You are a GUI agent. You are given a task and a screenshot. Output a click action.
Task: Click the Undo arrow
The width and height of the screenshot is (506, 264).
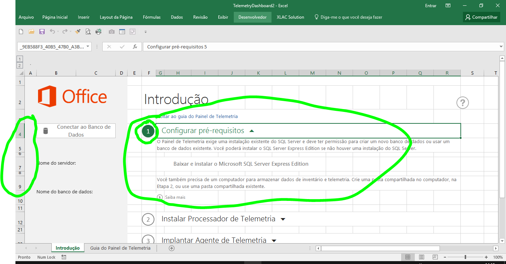coord(52,32)
